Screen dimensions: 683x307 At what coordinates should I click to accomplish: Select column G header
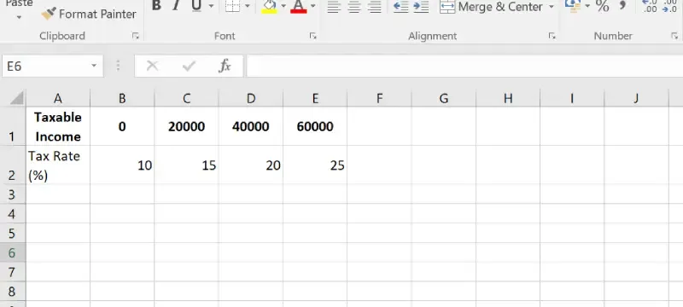point(443,99)
